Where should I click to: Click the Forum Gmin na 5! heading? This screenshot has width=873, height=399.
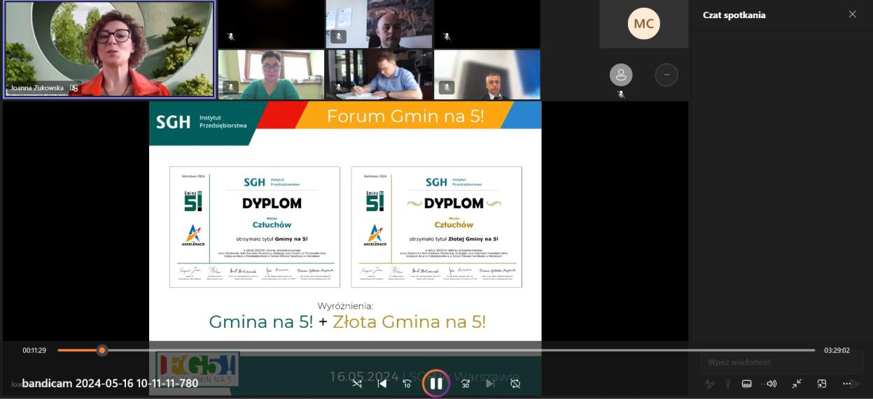pos(407,116)
